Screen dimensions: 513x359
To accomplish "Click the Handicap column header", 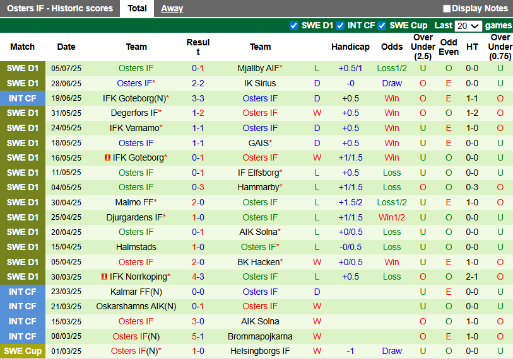I will point(350,47).
